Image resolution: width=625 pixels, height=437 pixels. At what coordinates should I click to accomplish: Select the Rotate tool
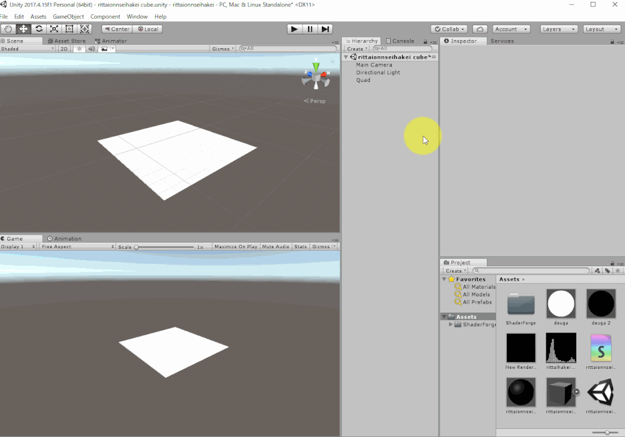[39, 29]
